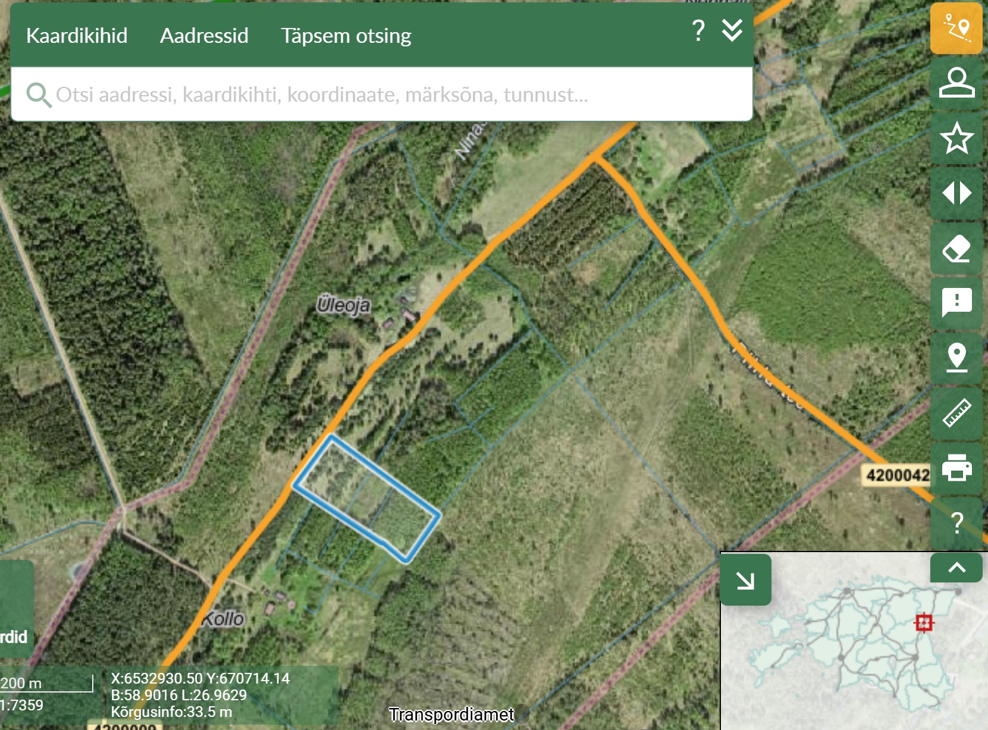This screenshot has width=988, height=730.
Task: Minimize the overview map with arrow
Action: (x=745, y=580)
